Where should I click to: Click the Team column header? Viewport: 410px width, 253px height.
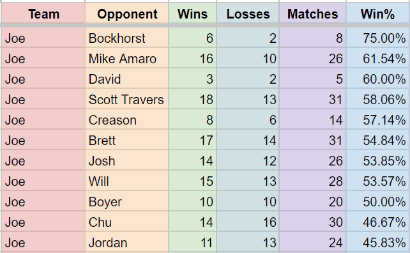click(43, 13)
